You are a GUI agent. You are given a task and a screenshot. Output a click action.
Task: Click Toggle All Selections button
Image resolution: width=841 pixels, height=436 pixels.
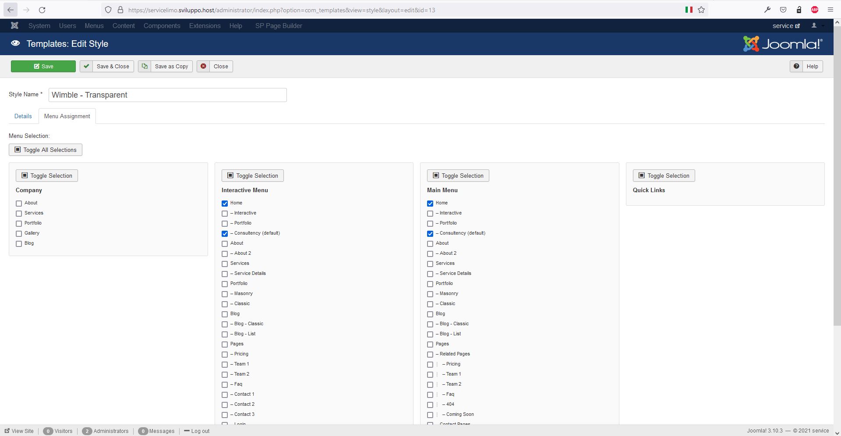(x=46, y=150)
